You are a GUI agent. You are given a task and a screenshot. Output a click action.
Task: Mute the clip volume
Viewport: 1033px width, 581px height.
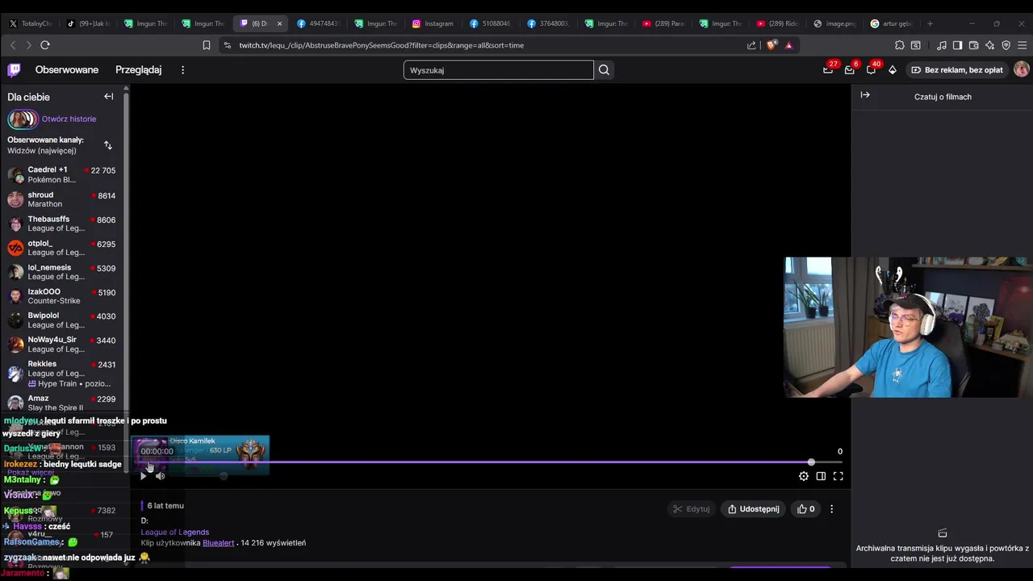point(160,476)
